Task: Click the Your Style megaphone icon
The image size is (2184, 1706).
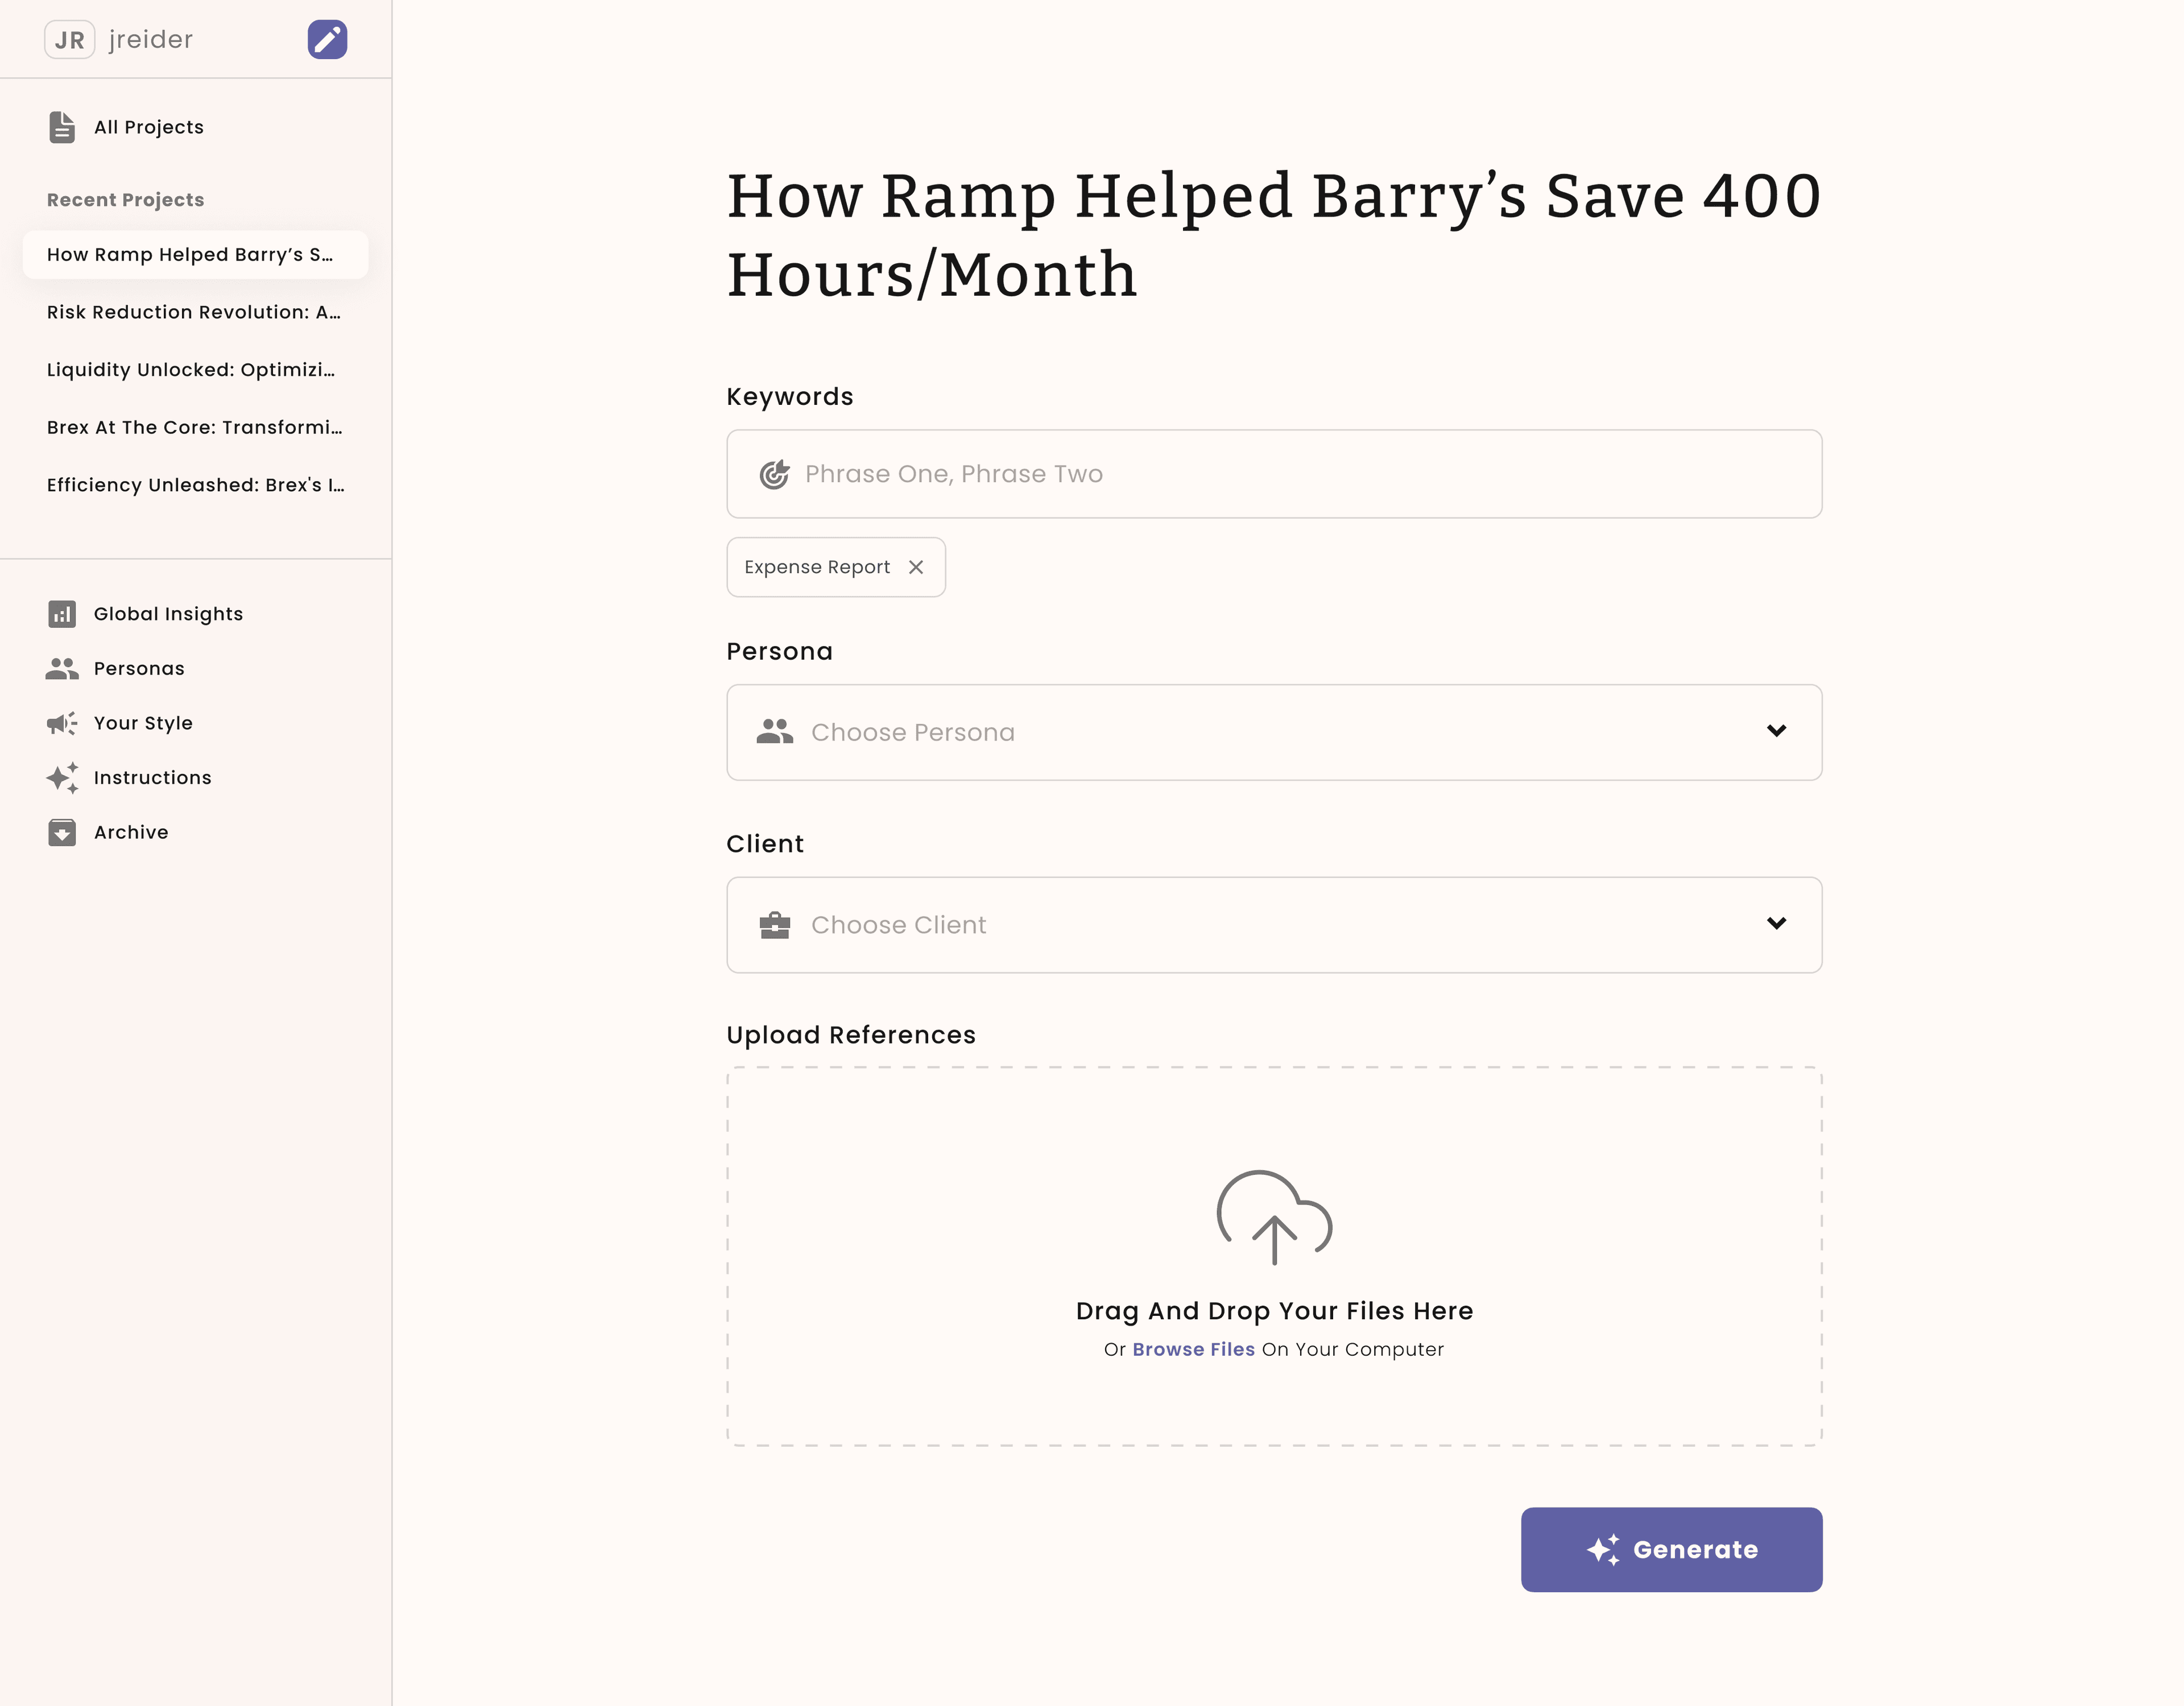Action: (x=62, y=723)
